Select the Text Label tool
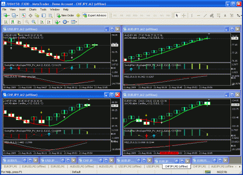Image resolution: width=243 pixels, height=175 pixels. [x=232, y=16]
